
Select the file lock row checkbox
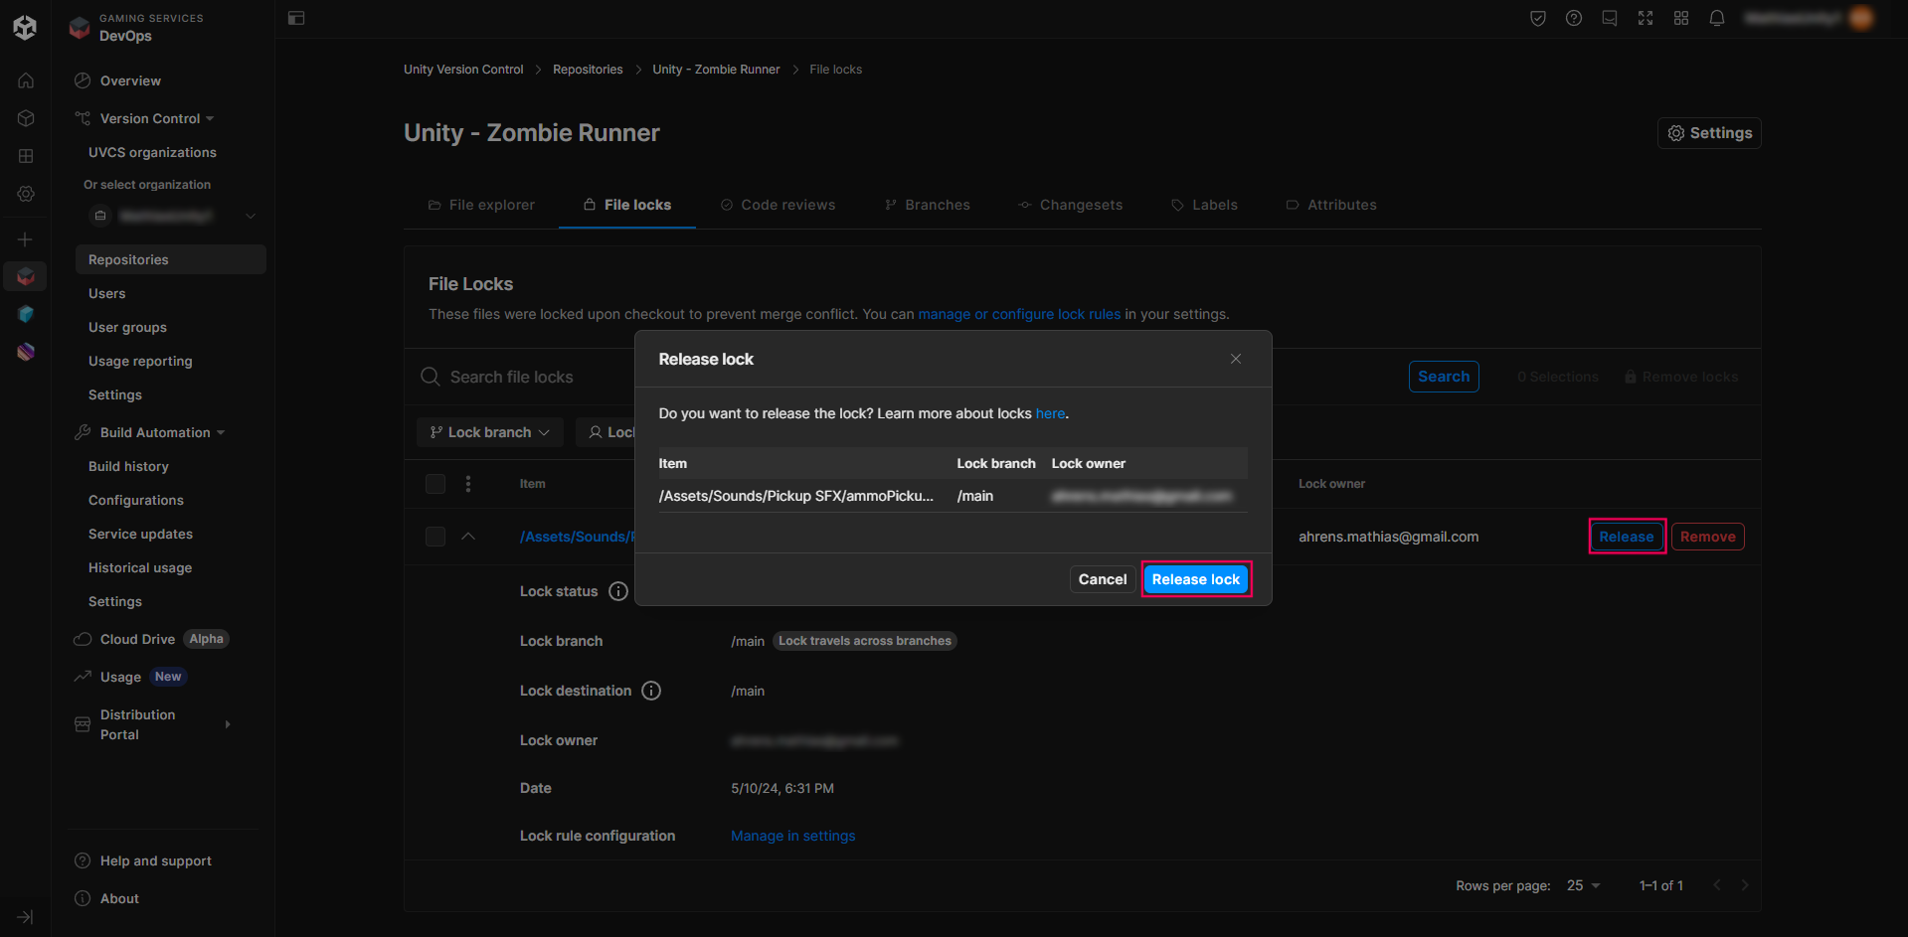(435, 537)
